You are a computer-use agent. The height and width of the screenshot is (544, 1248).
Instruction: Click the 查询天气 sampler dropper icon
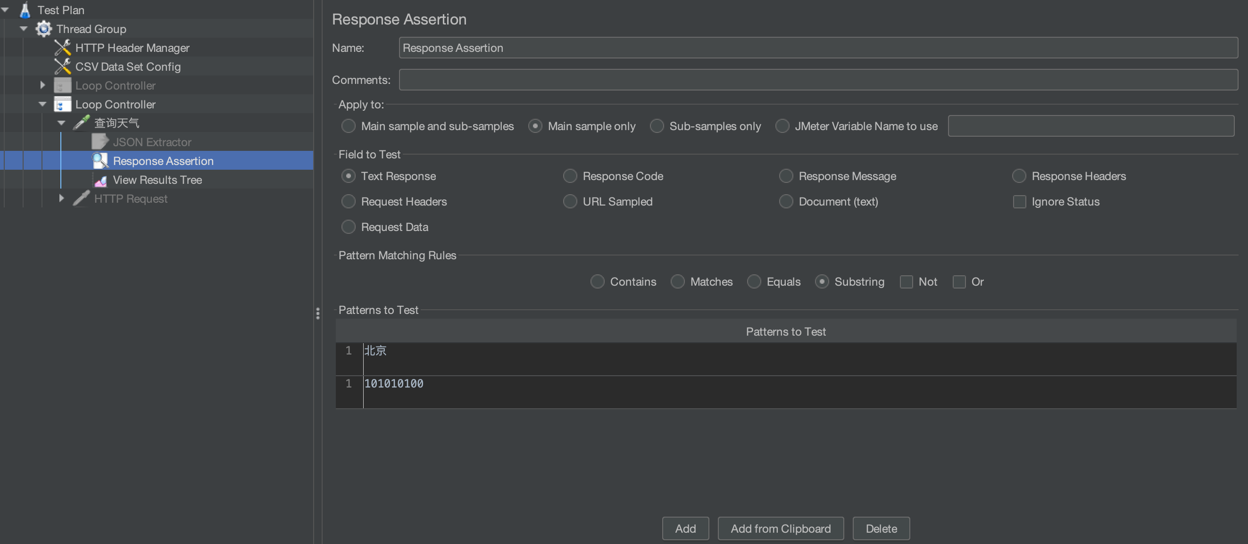click(x=82, y=123)
